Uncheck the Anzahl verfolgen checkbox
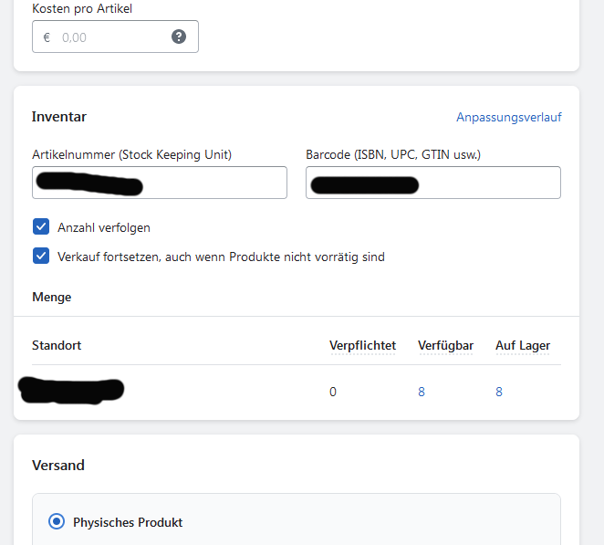 click(41, 227)
